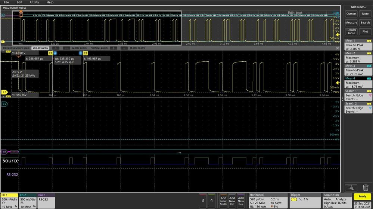Click Add New Bus
The height and width of the screenshot is (209, 373).
coord(241,201)
